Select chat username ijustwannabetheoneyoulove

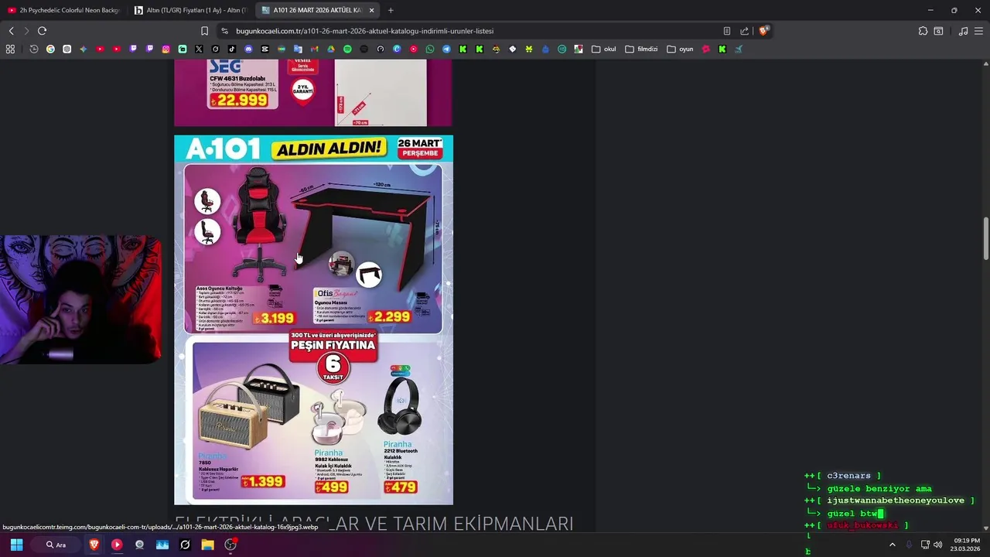(x=896, y=501)
